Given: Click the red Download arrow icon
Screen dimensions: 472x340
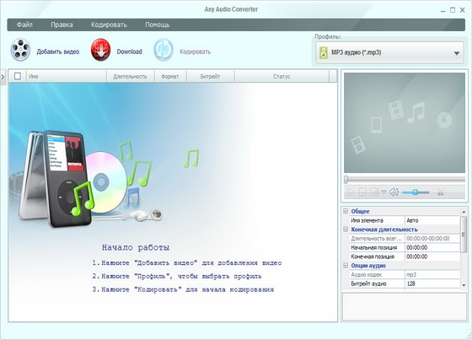Looking at the screenshot, I should [x=100, y=50].
